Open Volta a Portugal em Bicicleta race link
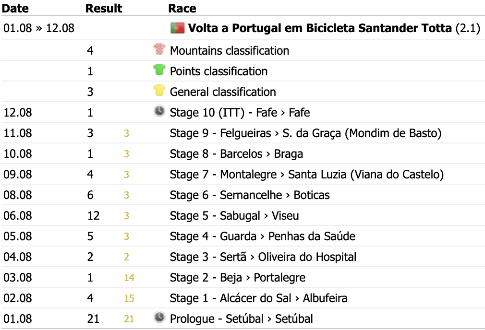The image size is (485, 330). click(320, 28)
